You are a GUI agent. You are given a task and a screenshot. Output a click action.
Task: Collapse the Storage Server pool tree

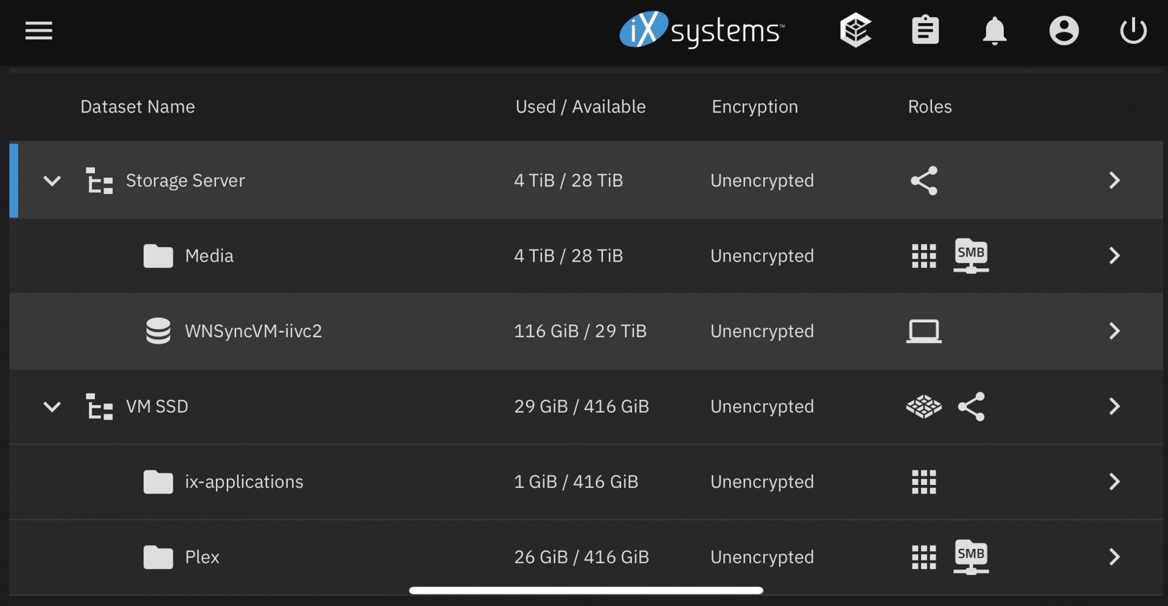52,181
